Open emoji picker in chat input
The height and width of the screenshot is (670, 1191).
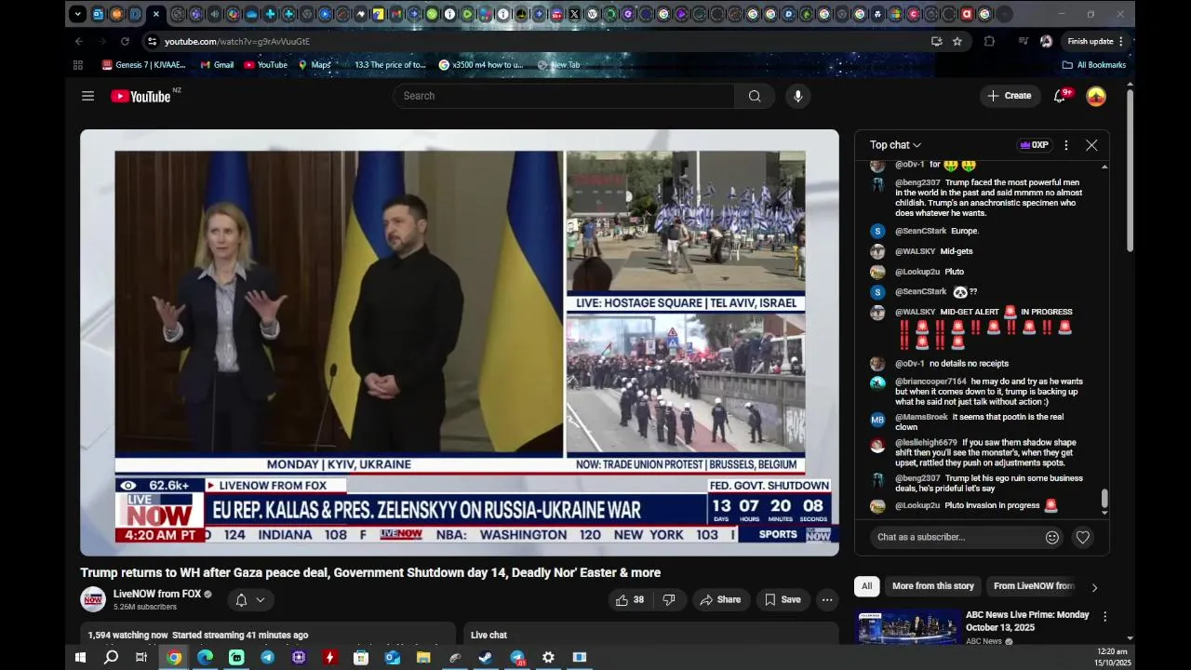(x=1052, y=537)
